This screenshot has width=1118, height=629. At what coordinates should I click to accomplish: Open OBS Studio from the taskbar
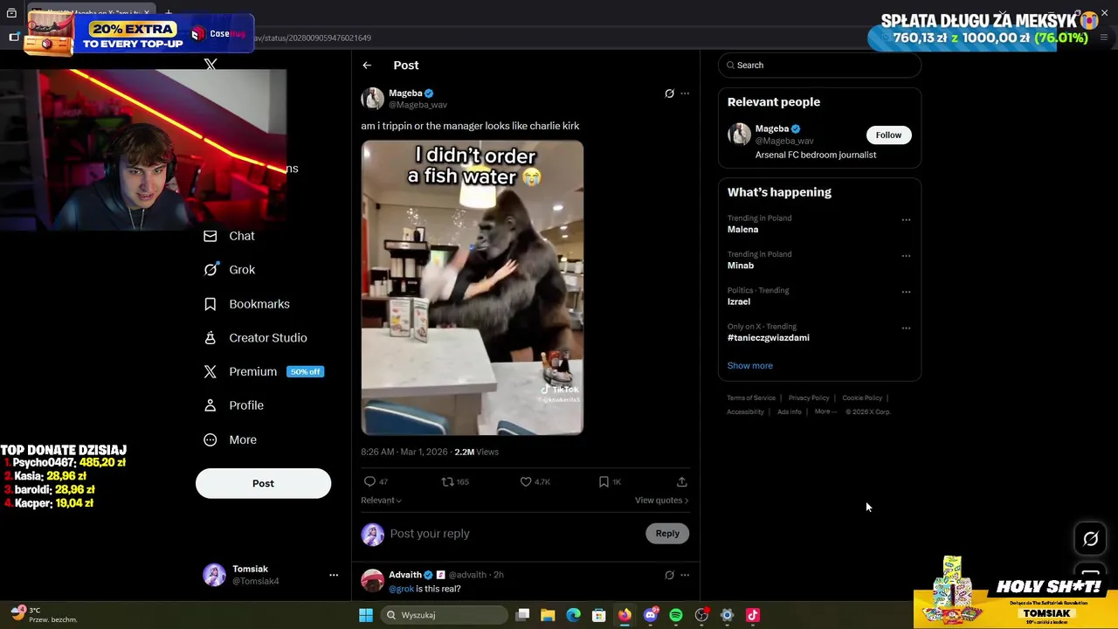pos(701,615)
